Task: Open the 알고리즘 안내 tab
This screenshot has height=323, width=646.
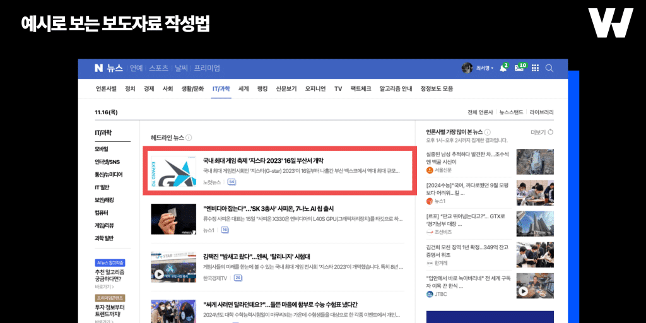Action: [396, 88]
